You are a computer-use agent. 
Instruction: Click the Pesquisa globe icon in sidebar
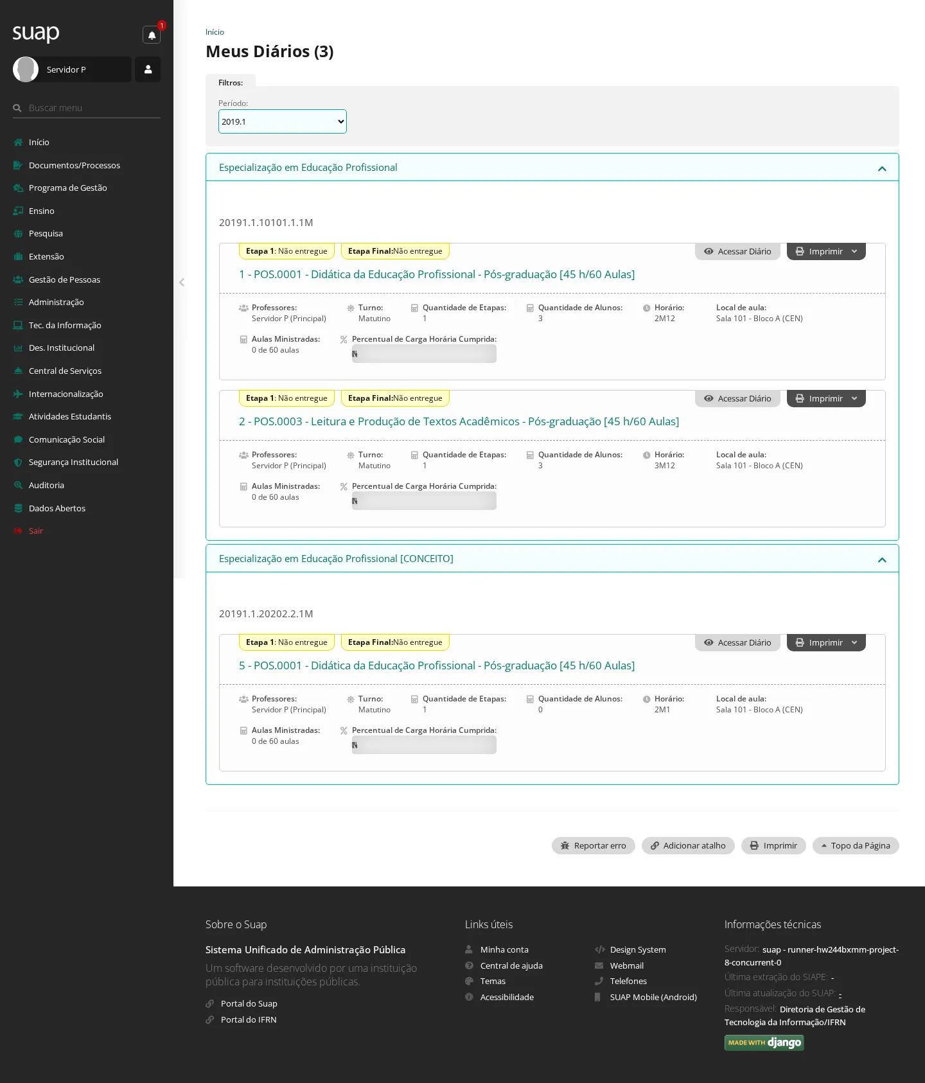click(18, 234)
